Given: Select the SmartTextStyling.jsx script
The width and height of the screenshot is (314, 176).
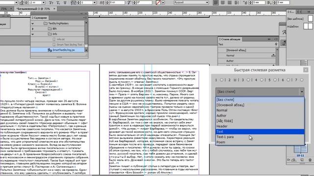Looking at the screenshot, I should [57, 50].
